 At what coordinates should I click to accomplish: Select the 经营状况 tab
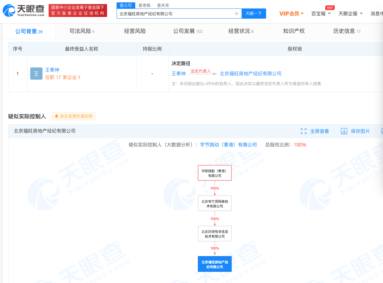coord(241,31)
